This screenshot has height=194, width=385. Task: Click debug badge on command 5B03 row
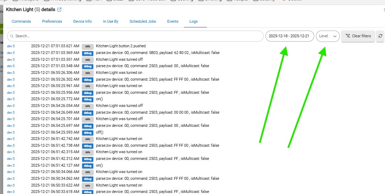(x=88, y=53)
